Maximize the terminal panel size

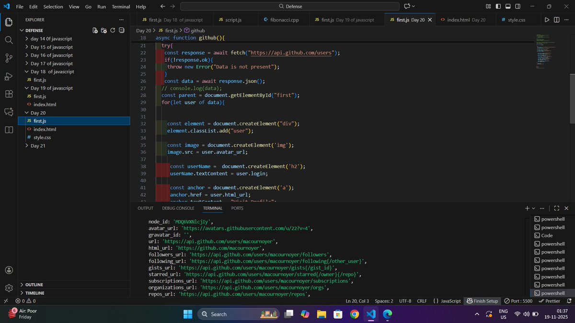tap(556, 208)
